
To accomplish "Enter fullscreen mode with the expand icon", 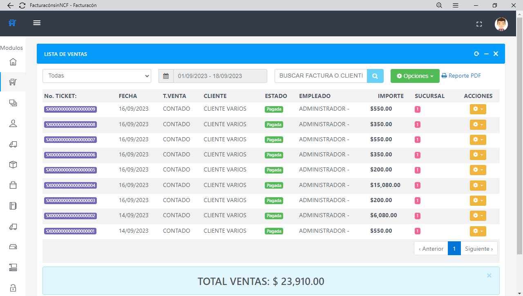I will [x=479, y=24].
